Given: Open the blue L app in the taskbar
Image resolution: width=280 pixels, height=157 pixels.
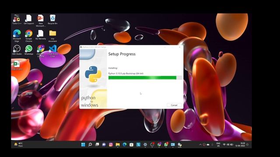Looking at the screenshot, I should 138,144.
